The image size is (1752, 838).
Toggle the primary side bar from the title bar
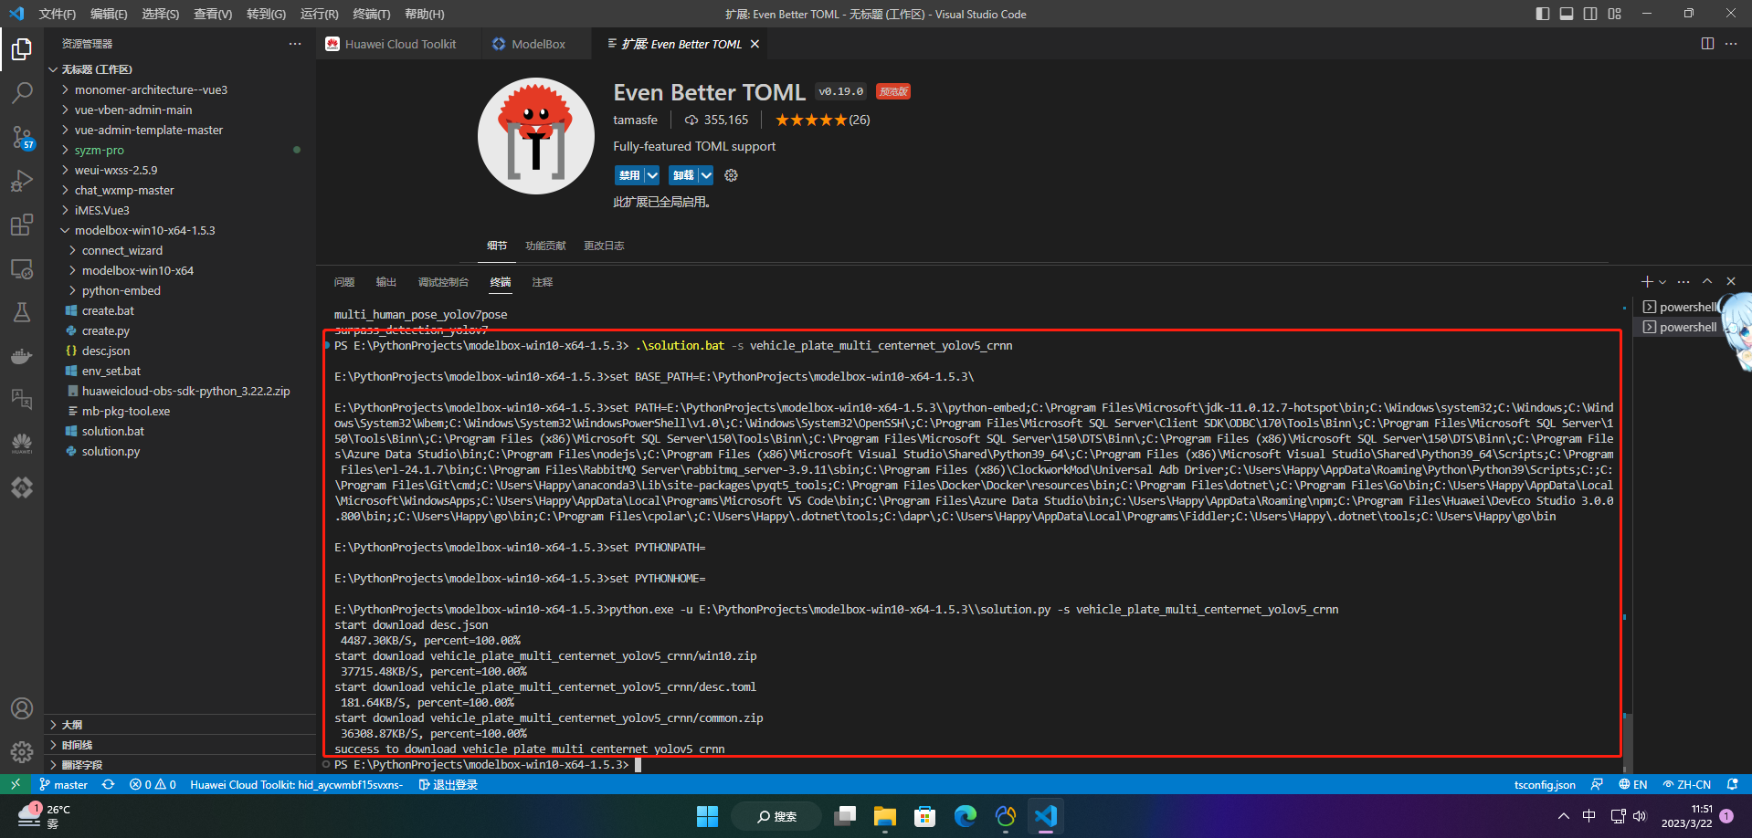pos(1543,14)
